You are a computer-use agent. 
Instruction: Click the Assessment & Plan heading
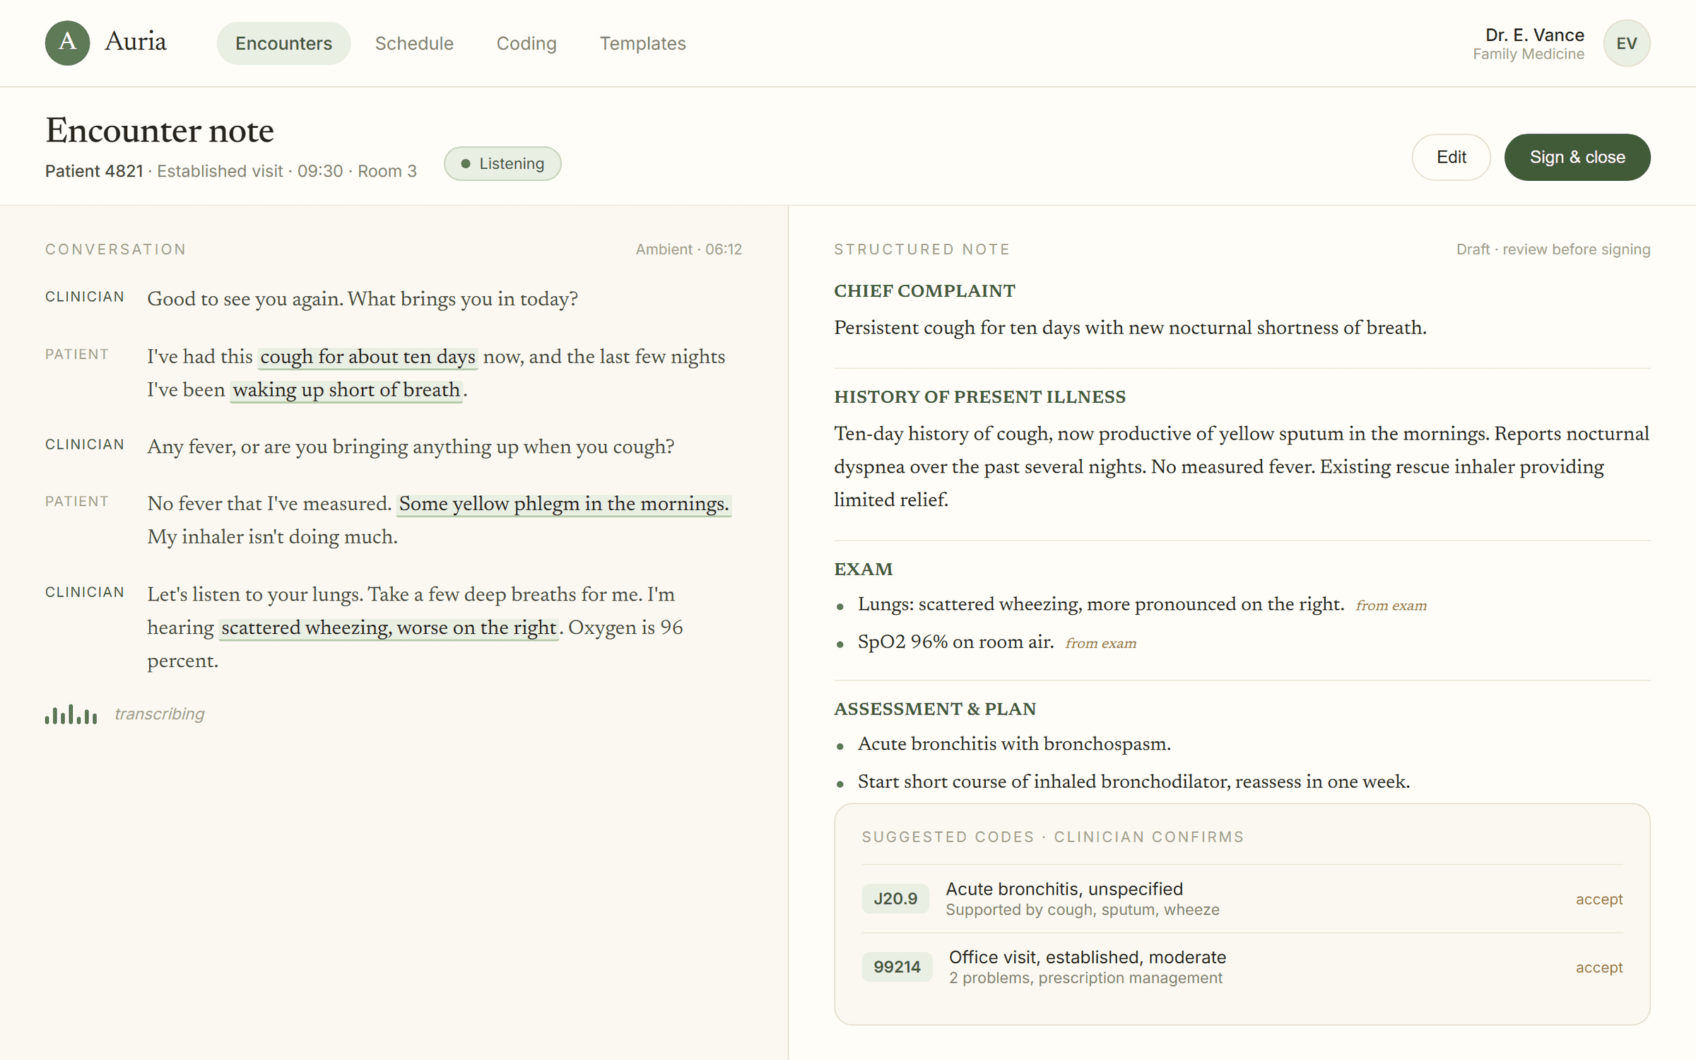point(935,709)
